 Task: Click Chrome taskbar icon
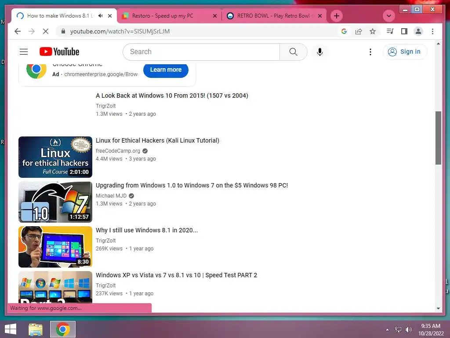tap(63, 329)
